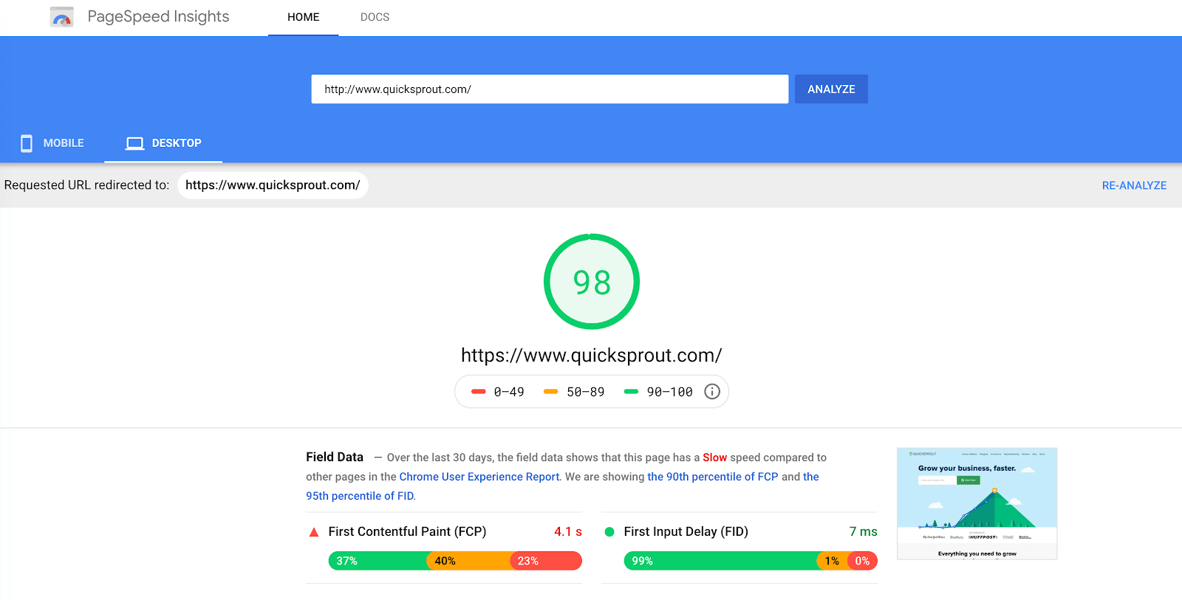Switch to the MOBILE view tab

click(x=52, y=142)
